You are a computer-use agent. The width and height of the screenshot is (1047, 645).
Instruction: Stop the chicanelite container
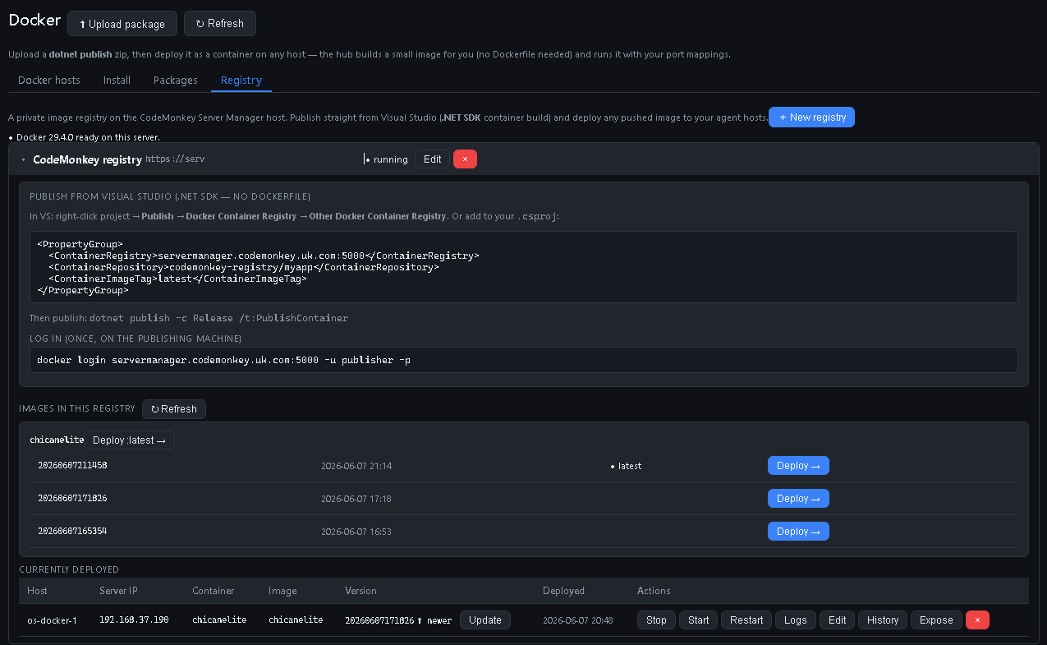tap(656, 620)
